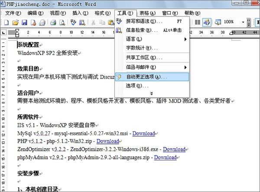Click the tab stop selector on ruler

coord(3,33)
